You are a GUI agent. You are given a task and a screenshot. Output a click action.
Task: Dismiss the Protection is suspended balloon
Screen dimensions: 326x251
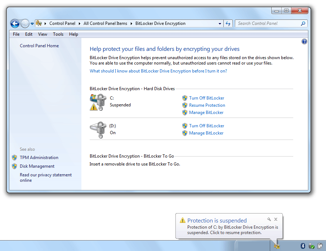(276, 219)
